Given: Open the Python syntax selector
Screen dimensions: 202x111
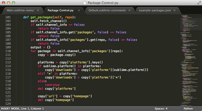Looking at the screenshot, I should 188,108.
